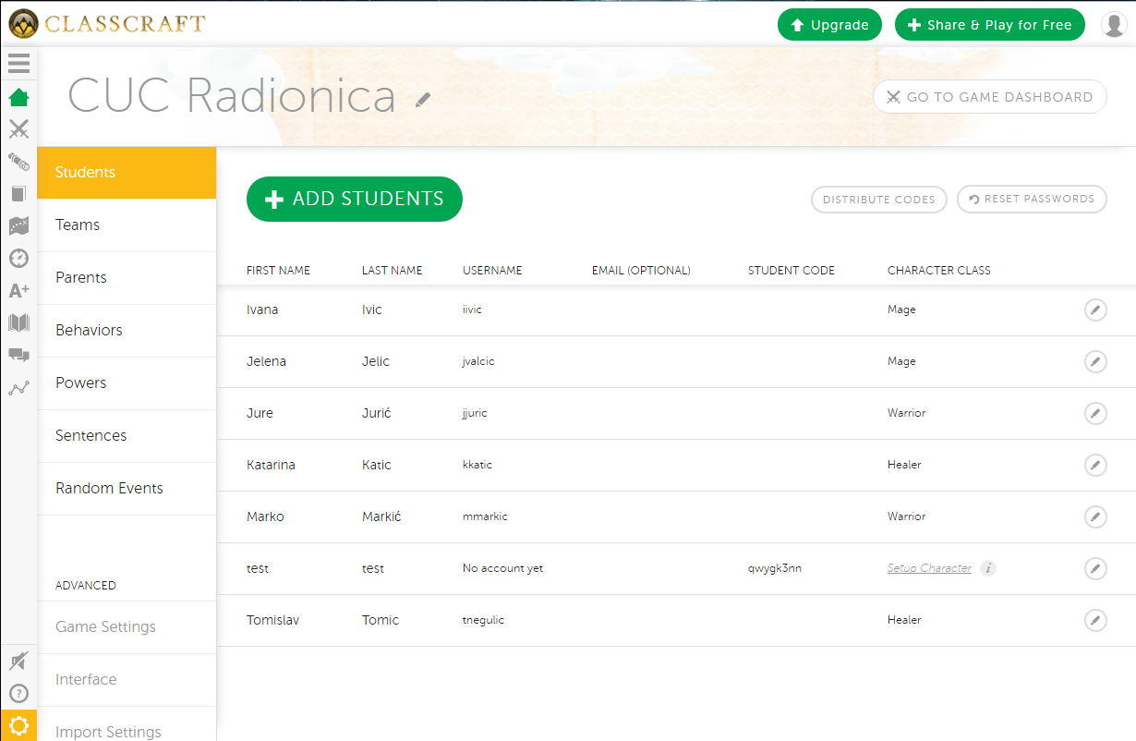
Task: Open the user profile avatar menu
Action: 1114,25
